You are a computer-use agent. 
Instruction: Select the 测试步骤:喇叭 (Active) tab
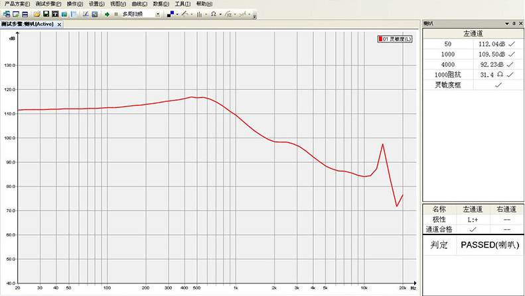(x=27, y=24)
